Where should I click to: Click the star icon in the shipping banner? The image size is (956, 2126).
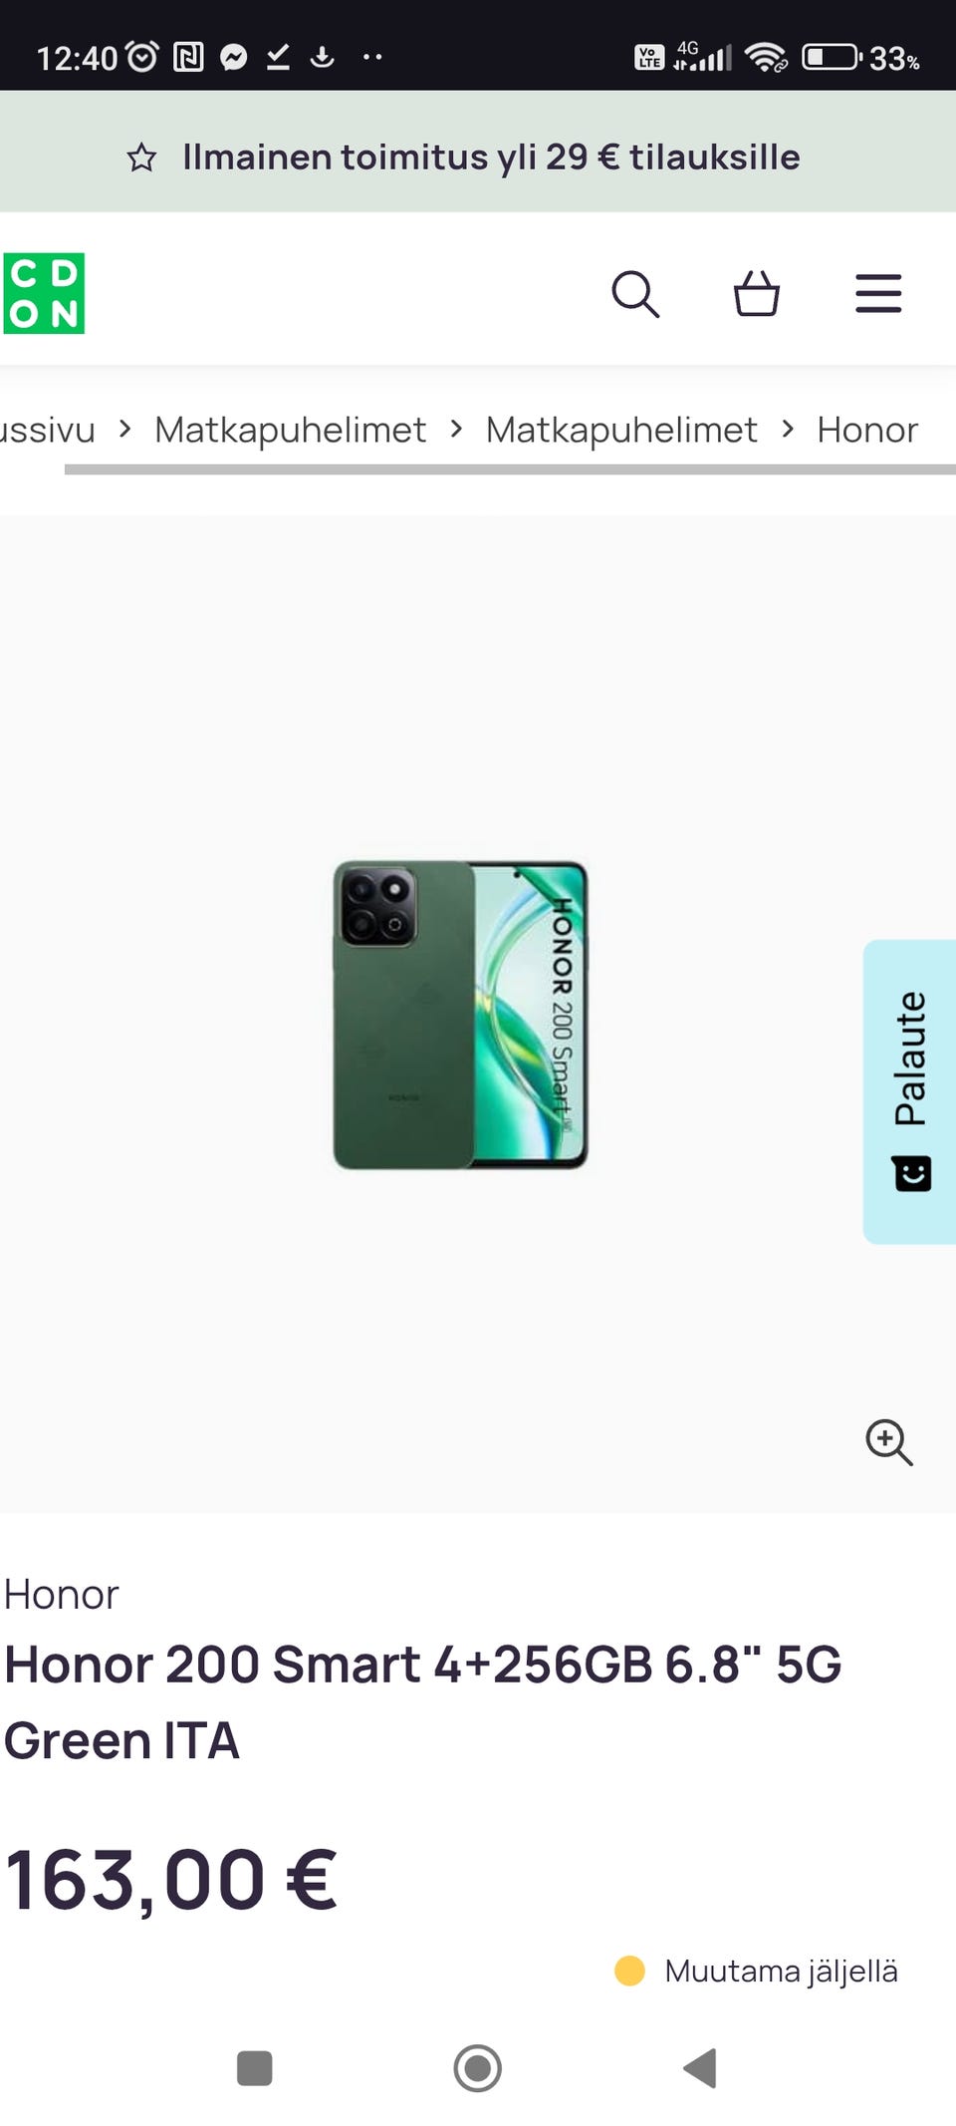pyautogui.click(x=141, y=157)
